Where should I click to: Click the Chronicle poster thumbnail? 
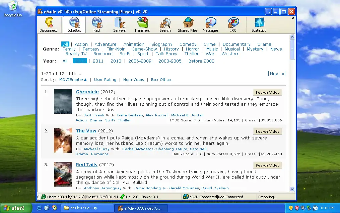point(63,101)
